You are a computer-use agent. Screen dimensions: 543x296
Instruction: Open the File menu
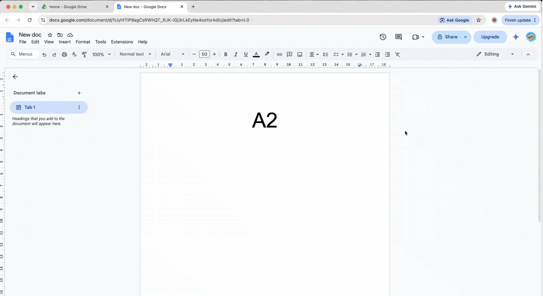click(x=22, y=42)
